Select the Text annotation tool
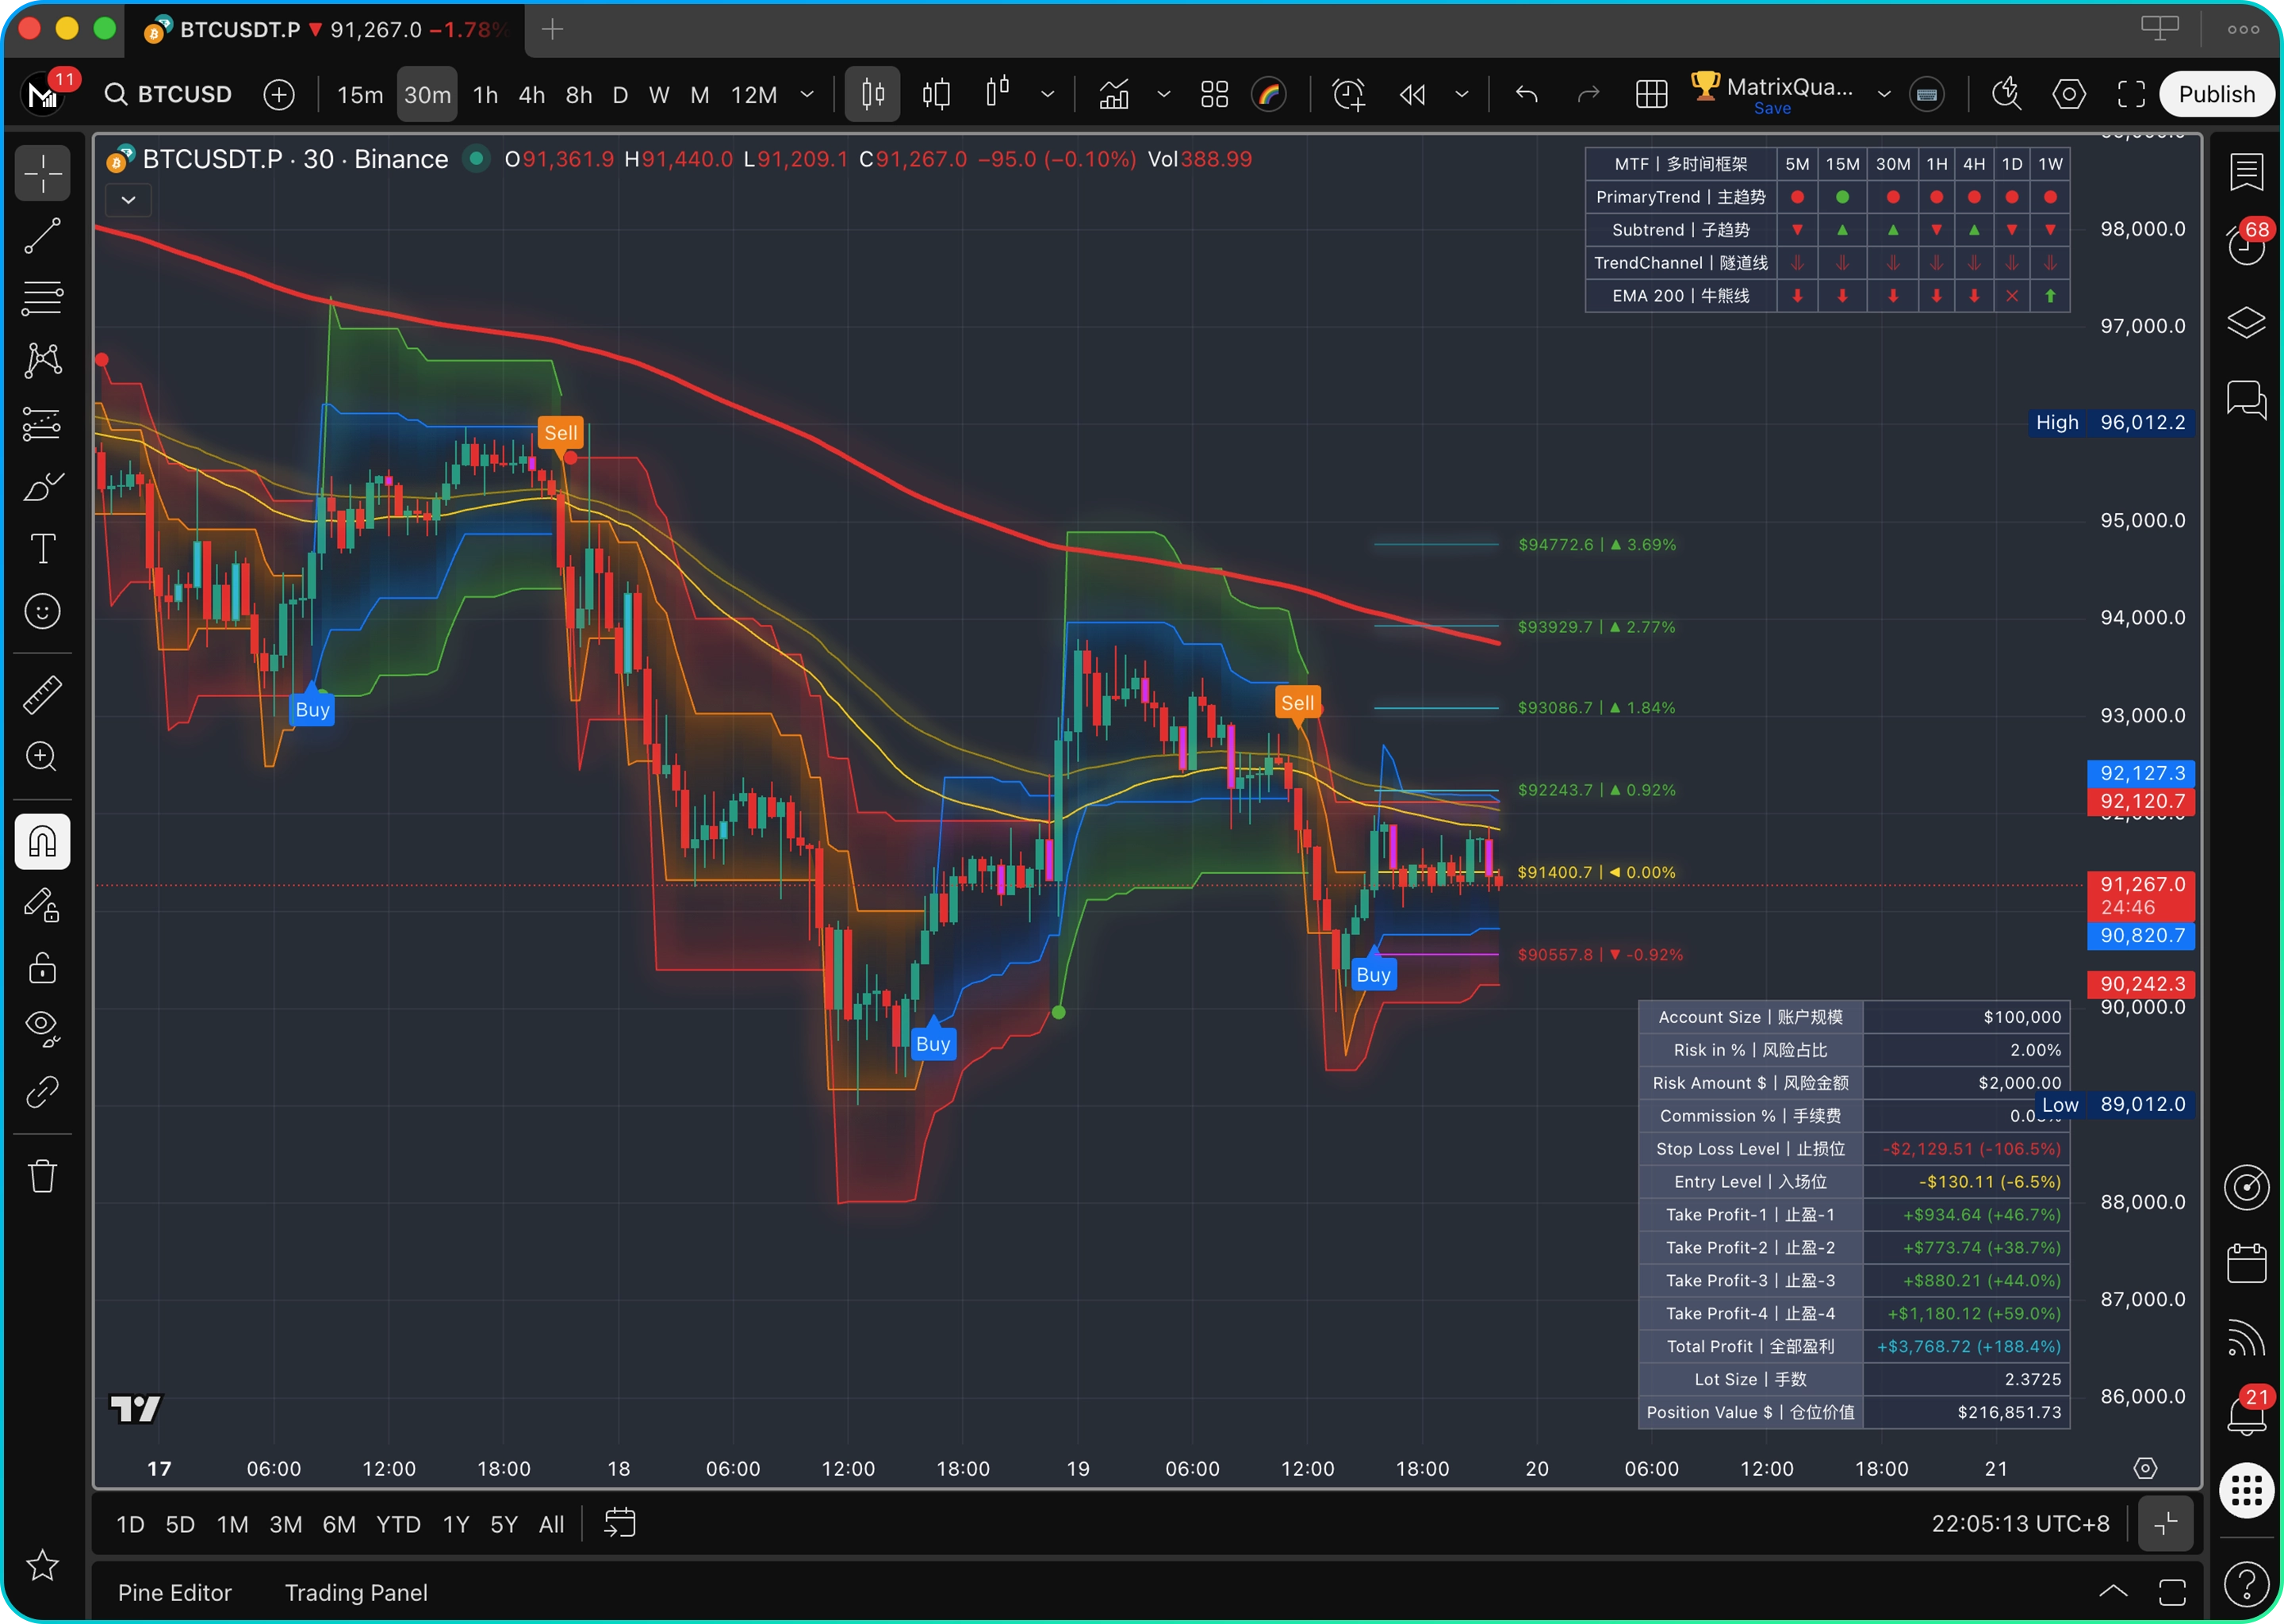Screen dimensions: 2284x1624 click(42, 548)
